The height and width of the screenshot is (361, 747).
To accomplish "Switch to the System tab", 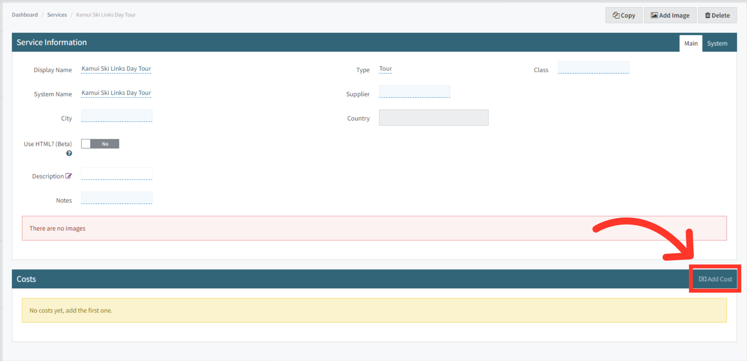I will point(717,44).
